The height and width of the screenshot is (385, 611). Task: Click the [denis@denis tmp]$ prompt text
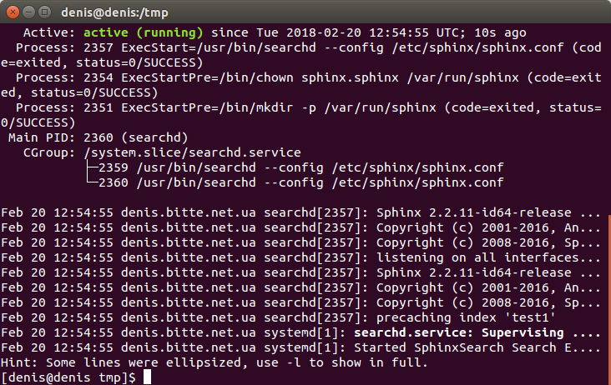point(68,377)
